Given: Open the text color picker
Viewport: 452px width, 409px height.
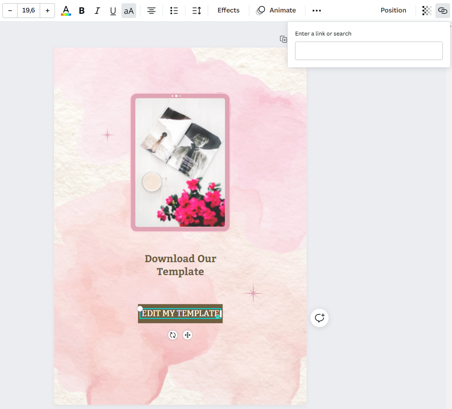Looking at the screenshot, I should pos(66,10).
